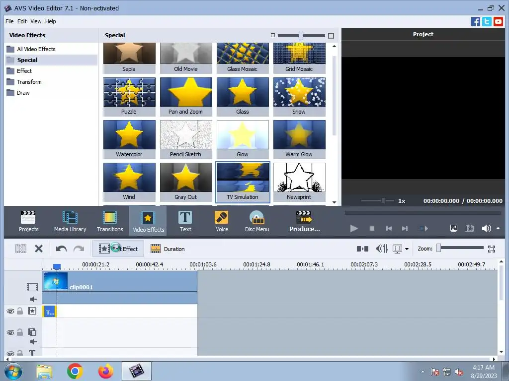
Task: Open the monitor view dropdown arrow
Action: coord(407,249)
